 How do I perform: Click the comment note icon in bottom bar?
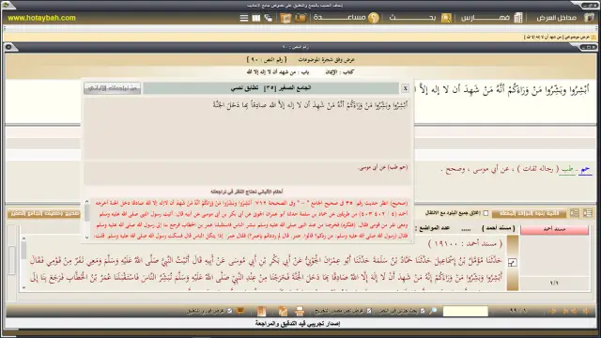[240, 311]
